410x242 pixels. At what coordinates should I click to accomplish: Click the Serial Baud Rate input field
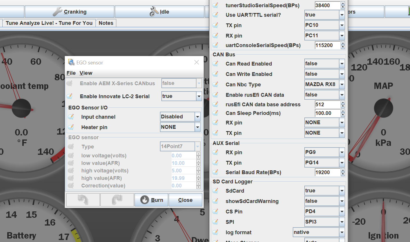tap(327, 172)
